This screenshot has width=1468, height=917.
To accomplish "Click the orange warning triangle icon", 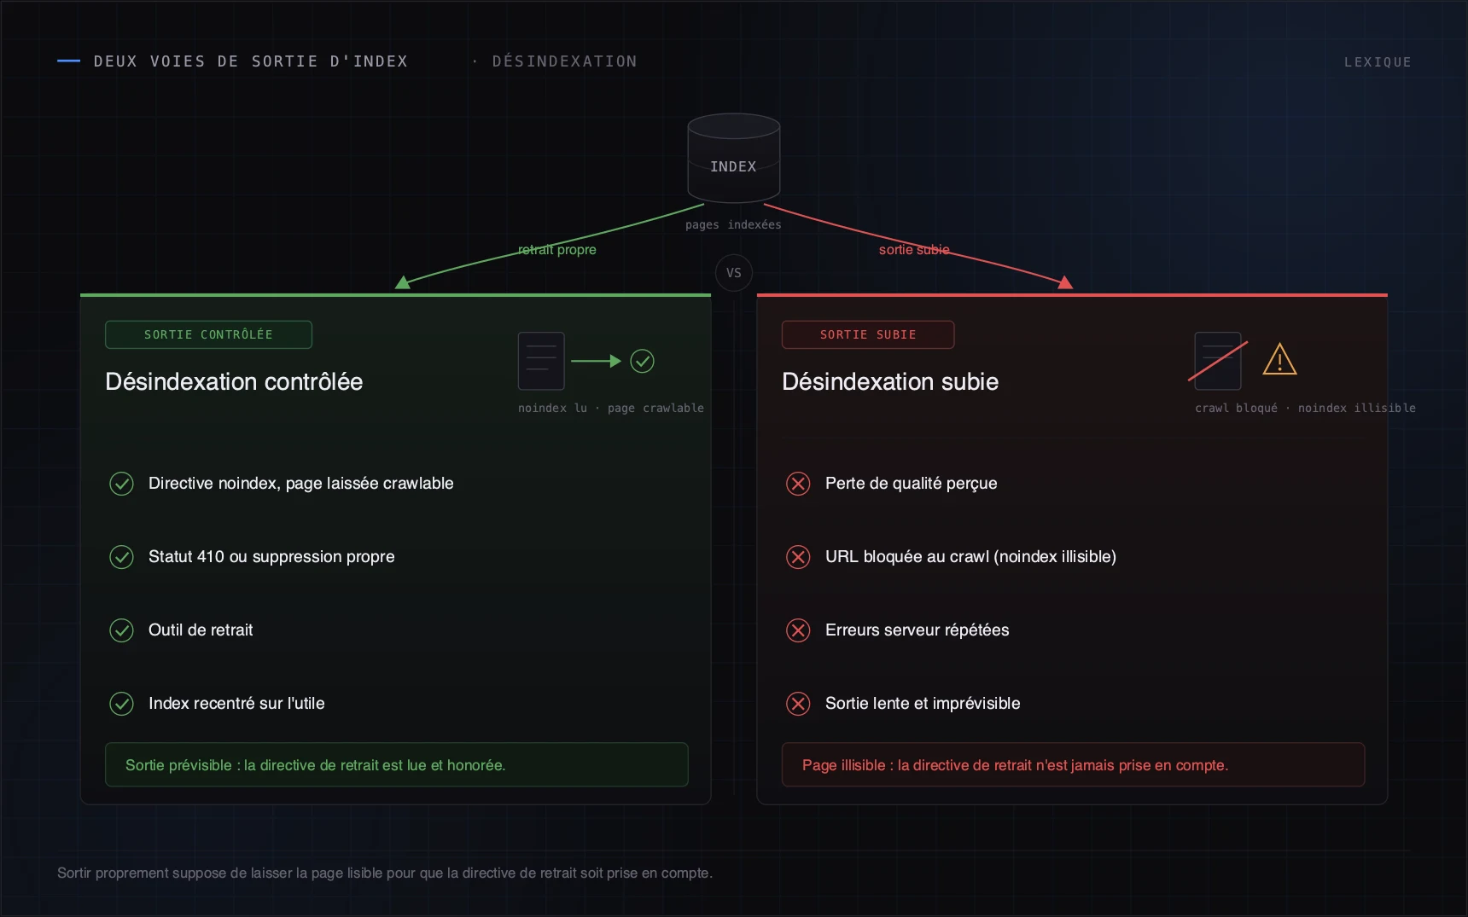I will point(1279,359).
